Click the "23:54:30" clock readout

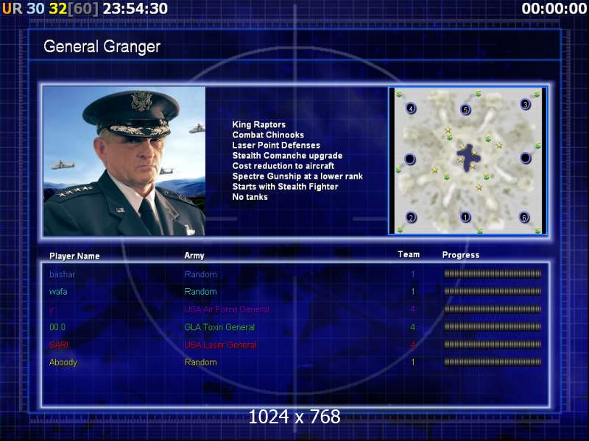point(135,8)
